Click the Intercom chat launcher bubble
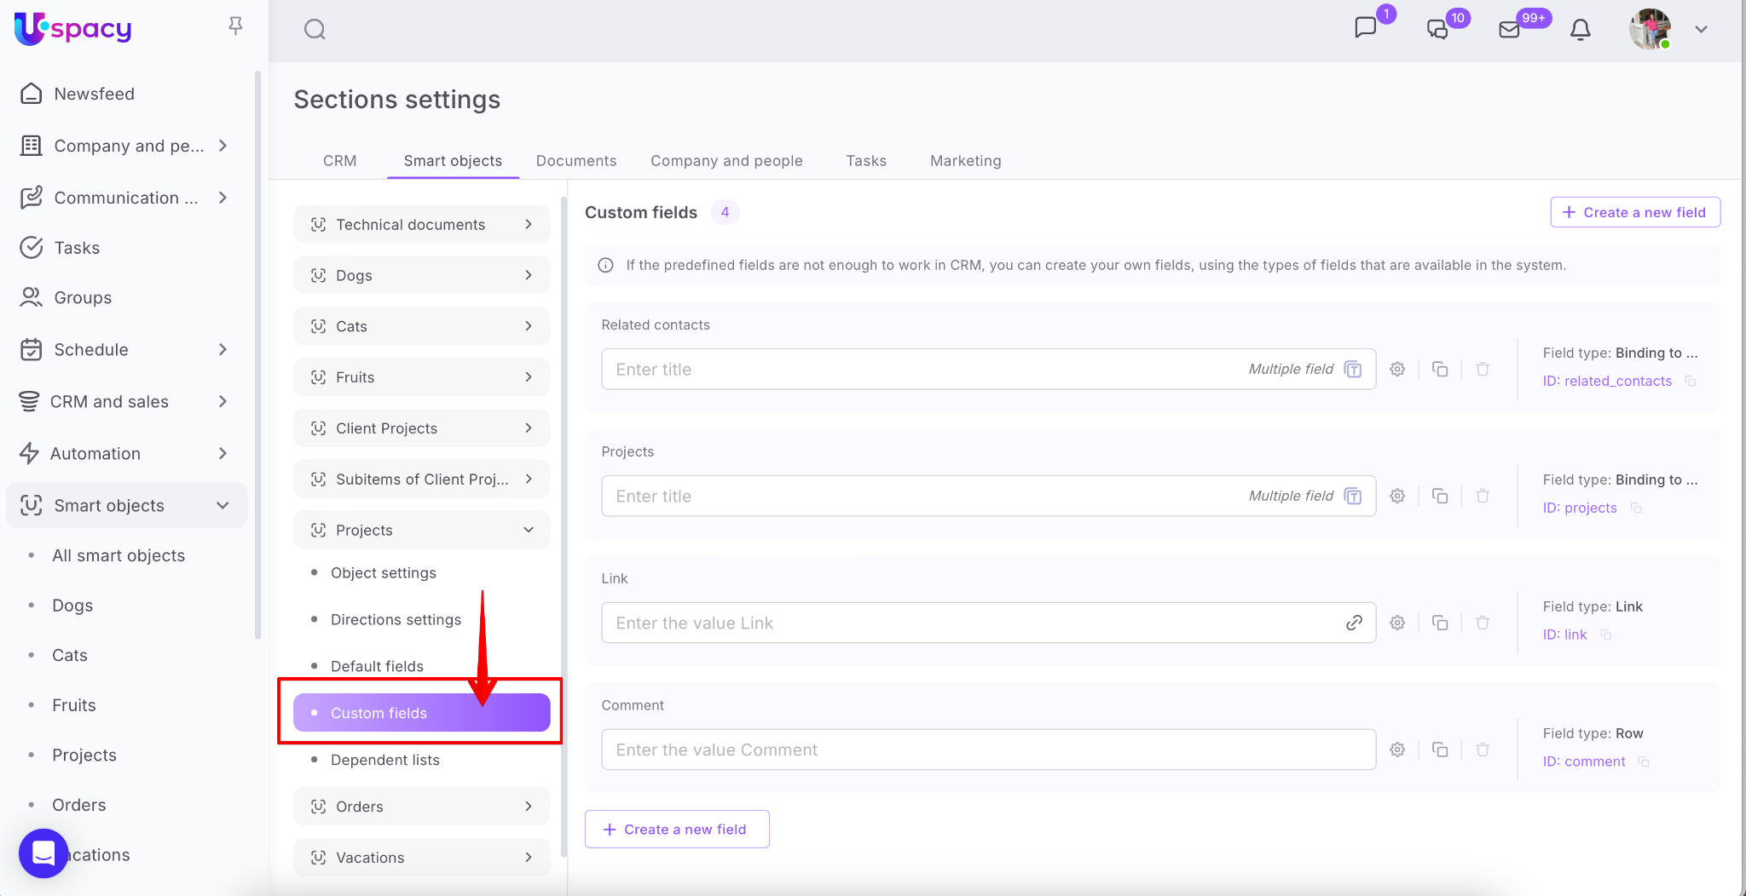 [x=43, y=853]
